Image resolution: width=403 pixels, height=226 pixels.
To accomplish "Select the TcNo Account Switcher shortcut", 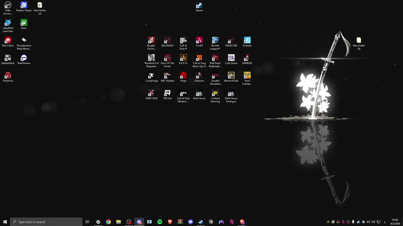I will (x=8, y=8).
